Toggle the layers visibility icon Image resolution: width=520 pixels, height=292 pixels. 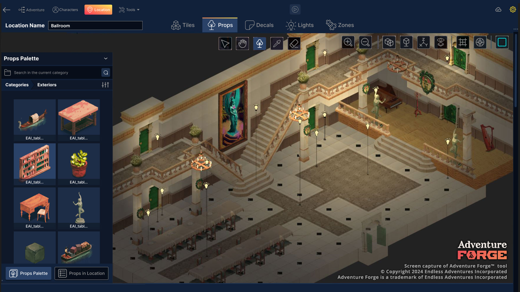441,42
